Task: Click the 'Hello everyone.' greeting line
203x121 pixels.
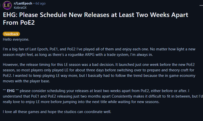Action: pyautogui.click(x=16, y=39)
